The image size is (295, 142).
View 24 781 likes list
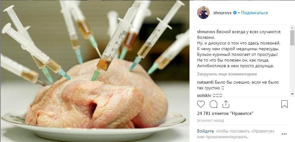click(225, 114)
